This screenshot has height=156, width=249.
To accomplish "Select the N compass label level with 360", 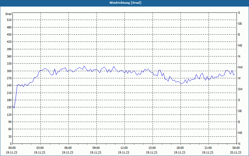I will tap(239, 56).
